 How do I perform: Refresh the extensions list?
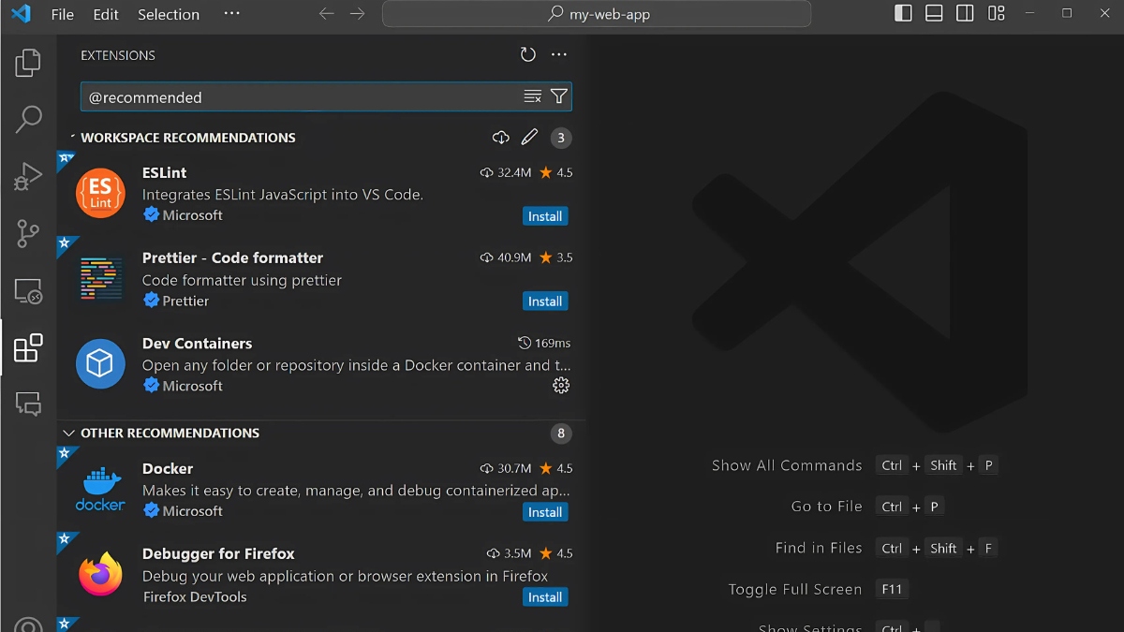point(528,55)
